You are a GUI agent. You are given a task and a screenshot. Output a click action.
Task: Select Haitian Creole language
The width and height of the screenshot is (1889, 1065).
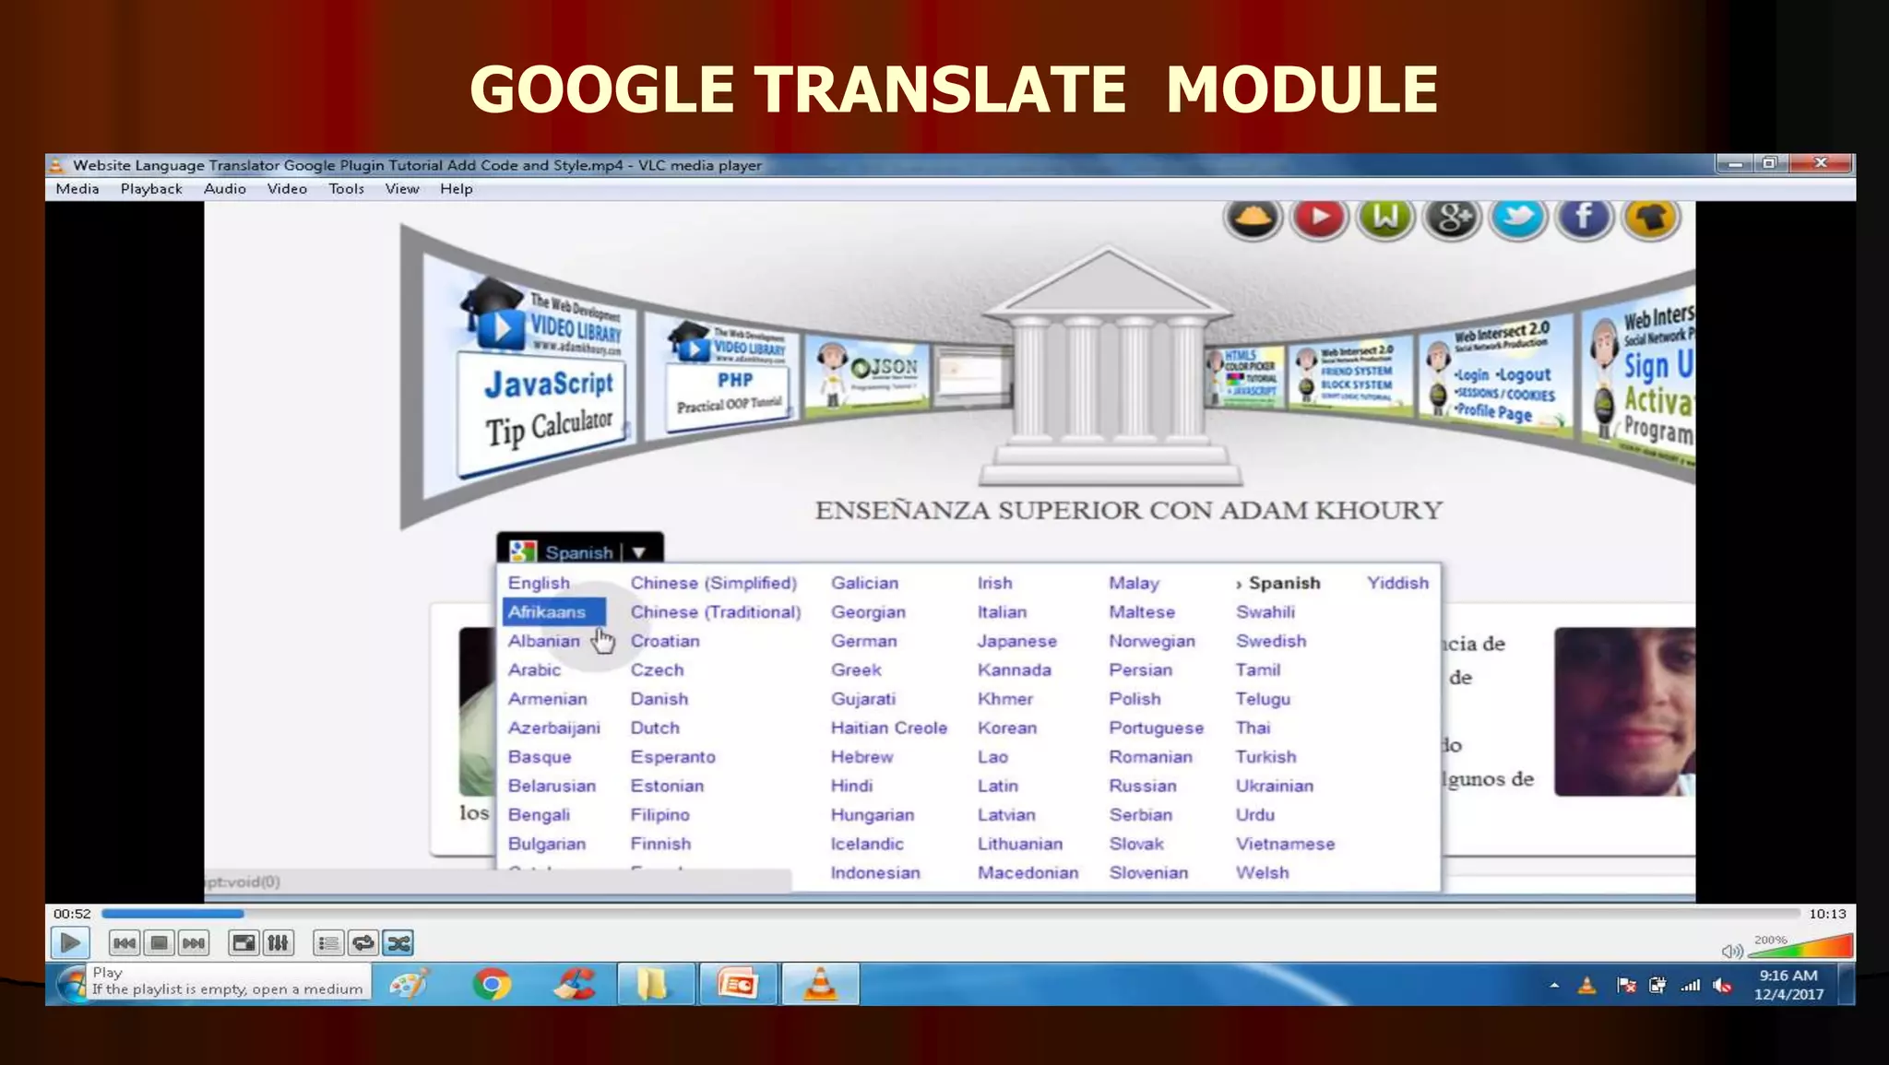tap(888, 728)
